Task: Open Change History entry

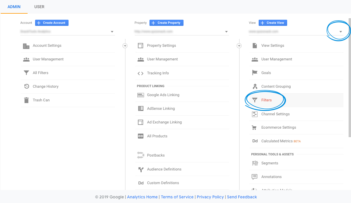Action: tap(46, 87)
